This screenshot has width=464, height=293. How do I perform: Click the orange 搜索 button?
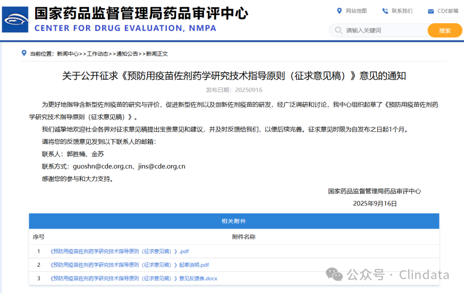445,30
